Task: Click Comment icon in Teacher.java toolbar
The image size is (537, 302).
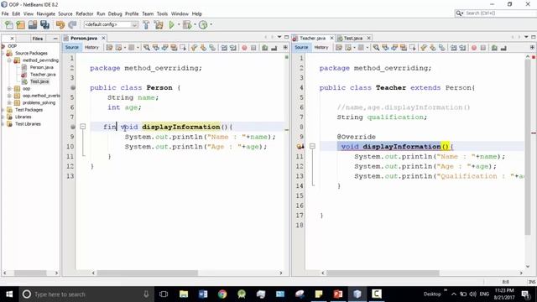Action: pyautogui.click(x=494, y=48)
